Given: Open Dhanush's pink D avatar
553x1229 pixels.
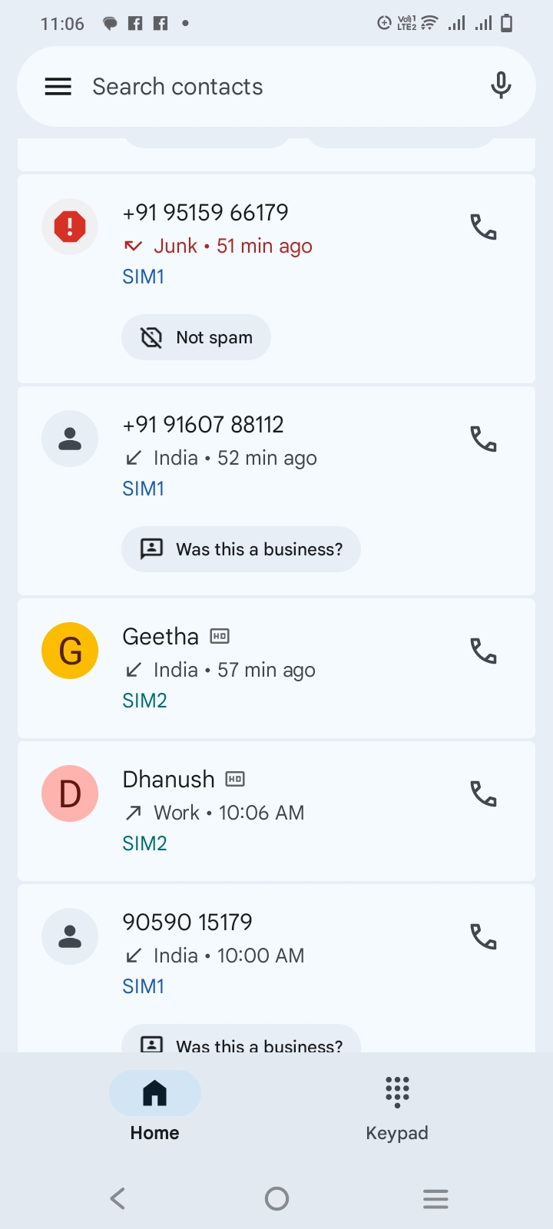Looking at the screenshot, I should pyautogui.click(x=70, y=793).
